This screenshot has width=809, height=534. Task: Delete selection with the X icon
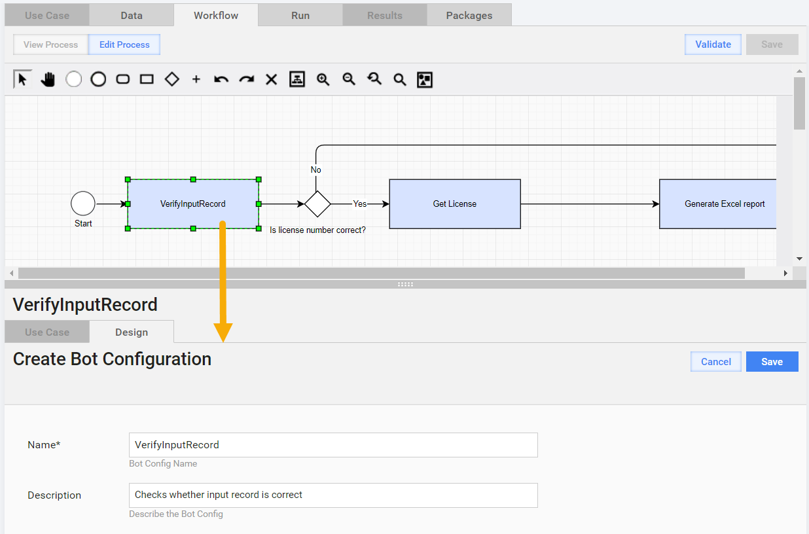point(271,80)
